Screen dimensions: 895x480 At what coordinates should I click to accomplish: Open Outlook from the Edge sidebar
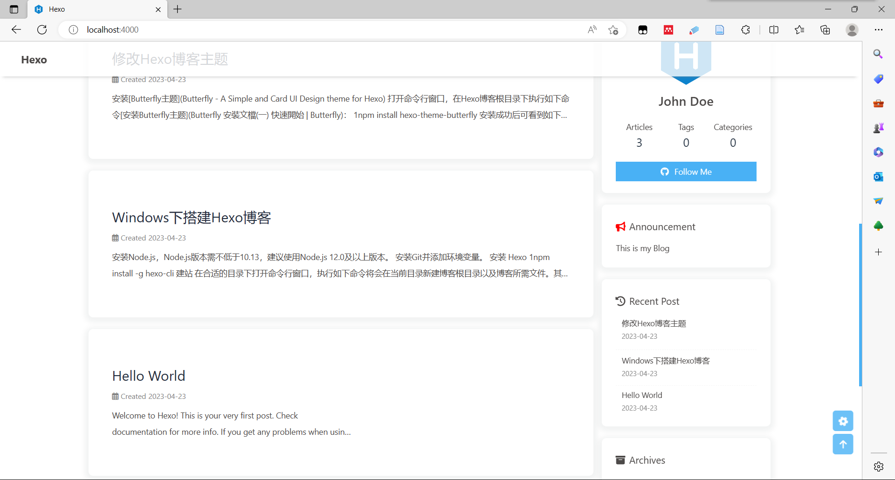click(x=878, y=177)
